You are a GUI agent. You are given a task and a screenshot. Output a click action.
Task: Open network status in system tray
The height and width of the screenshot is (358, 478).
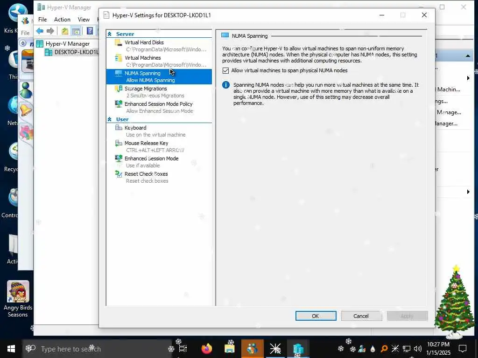click(x=407, y=349)
